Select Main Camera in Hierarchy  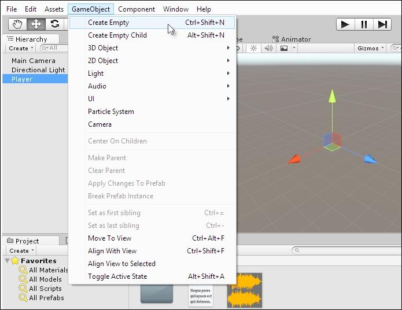[34, 61]
